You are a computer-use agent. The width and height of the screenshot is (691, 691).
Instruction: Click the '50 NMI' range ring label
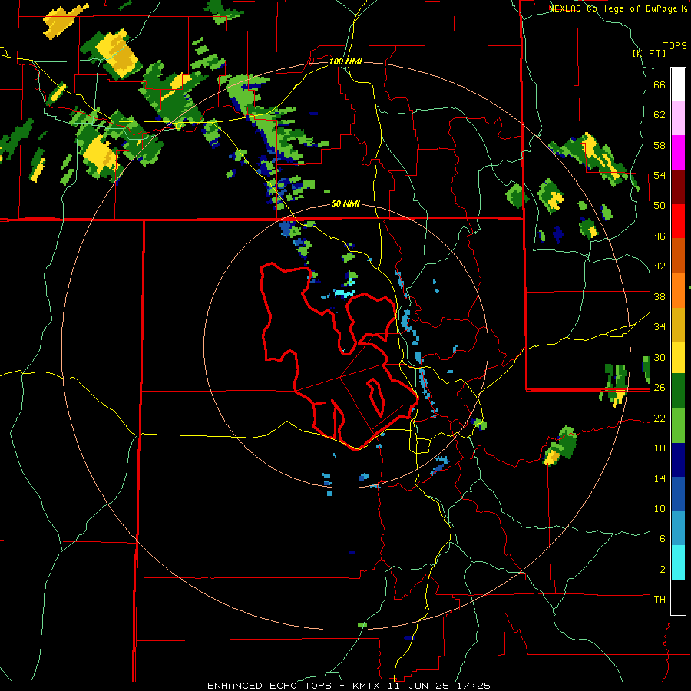click(x=345, y=204)
